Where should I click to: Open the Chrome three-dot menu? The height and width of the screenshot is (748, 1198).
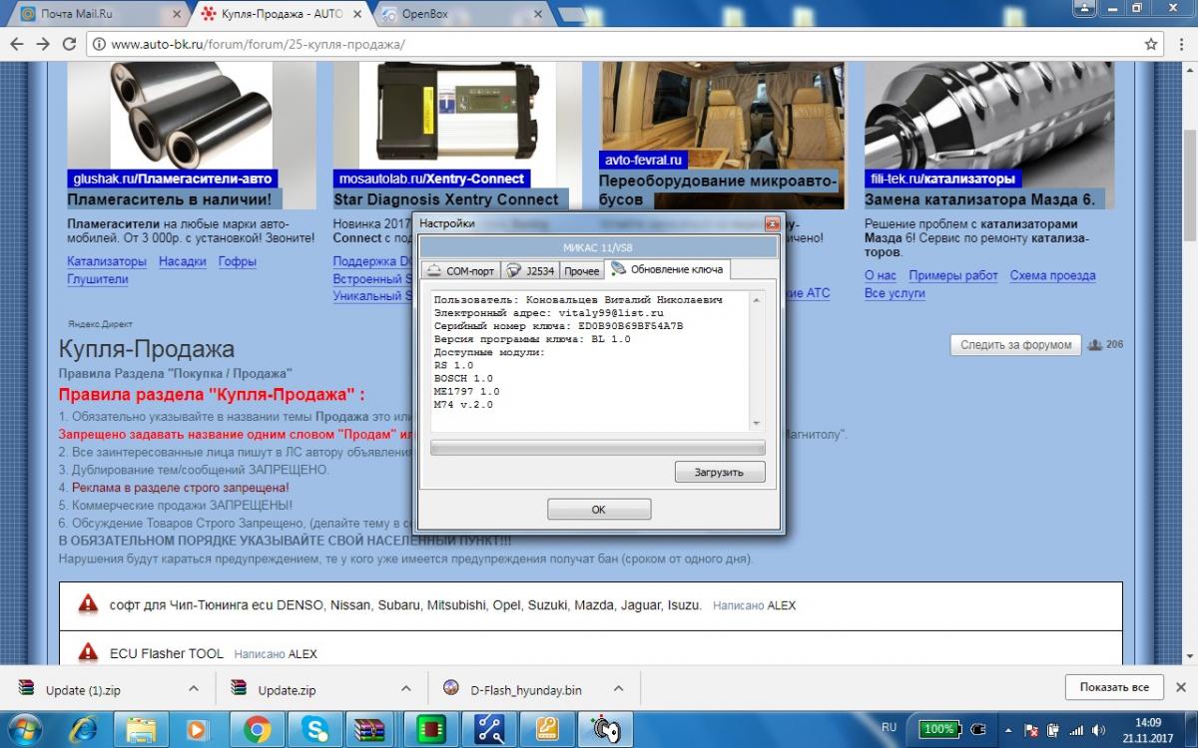point(1180,45)
